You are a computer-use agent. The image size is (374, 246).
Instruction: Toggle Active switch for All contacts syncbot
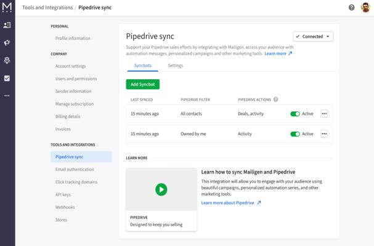pos(295,114)
